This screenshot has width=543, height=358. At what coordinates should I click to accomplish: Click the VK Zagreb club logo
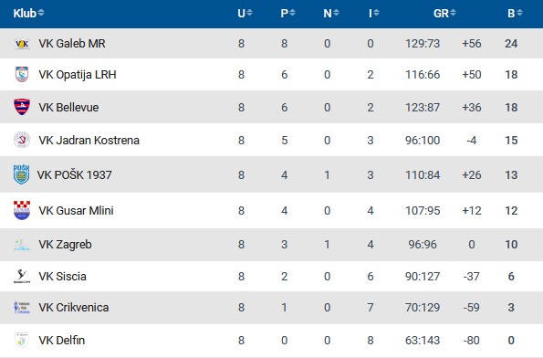point(22,245)
